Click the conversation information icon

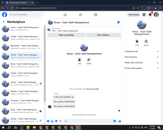(118, 22)
